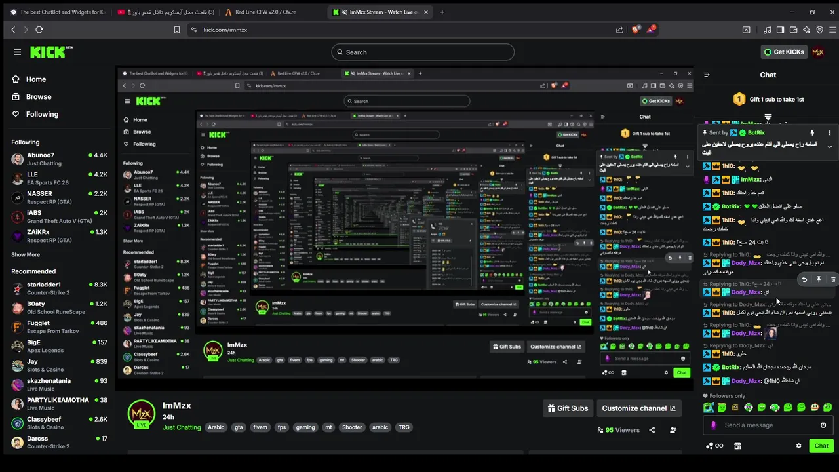Screen dimensions: 839x472
Task: Delete the hovered chat message
Action: pos(833,279)
